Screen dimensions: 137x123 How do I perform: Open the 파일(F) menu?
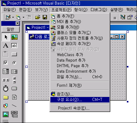click(10, 10)
